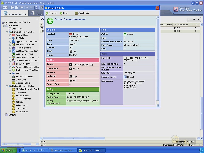Expand Identity Awareness Blade node
Viewport: 204px width, 153px height.
click(x=10, y=51)
